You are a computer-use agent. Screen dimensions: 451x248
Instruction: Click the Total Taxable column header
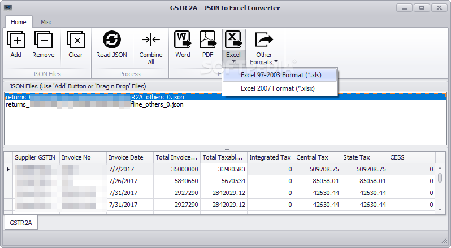(x=223, y=157)
